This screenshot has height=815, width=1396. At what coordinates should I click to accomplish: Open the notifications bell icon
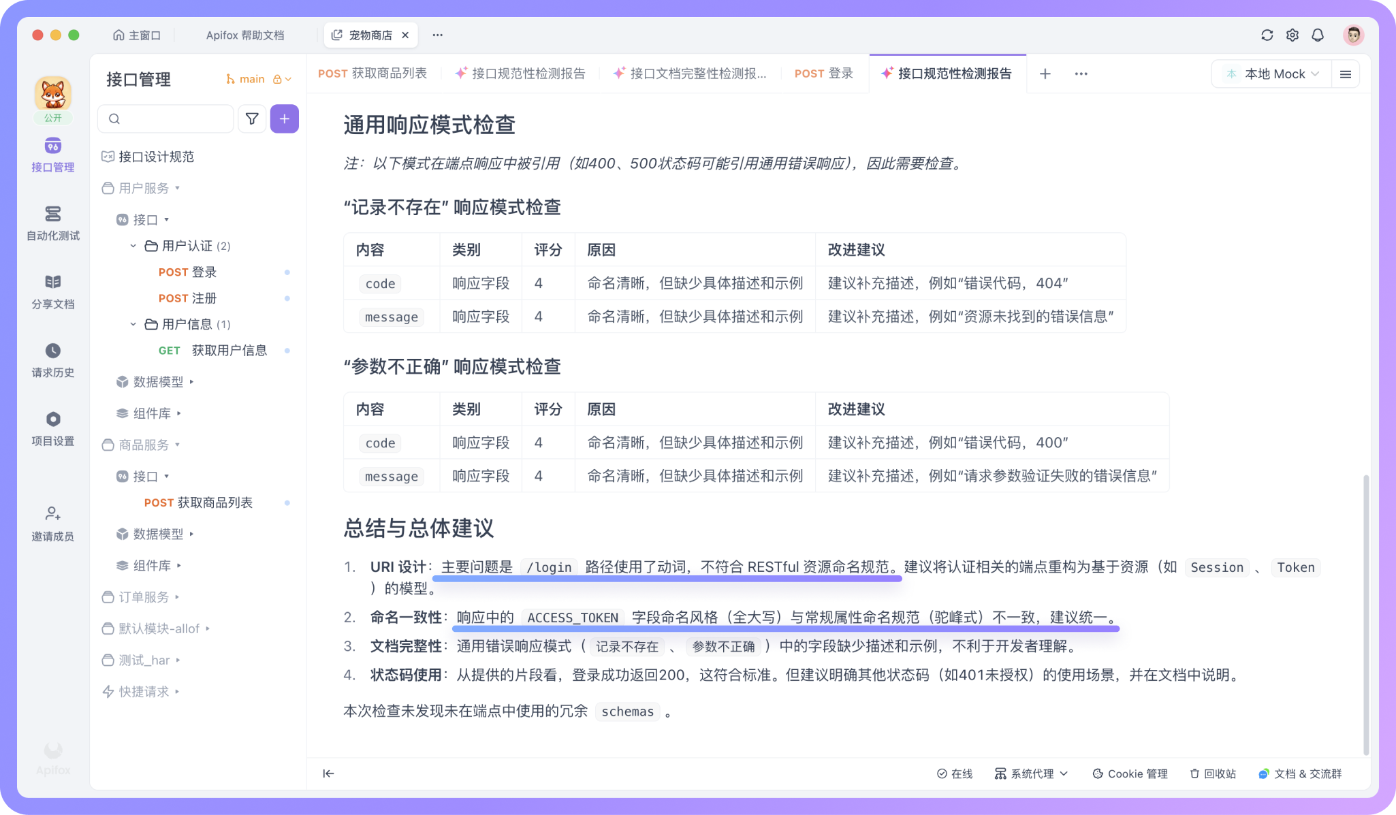tap(1318, 35)
